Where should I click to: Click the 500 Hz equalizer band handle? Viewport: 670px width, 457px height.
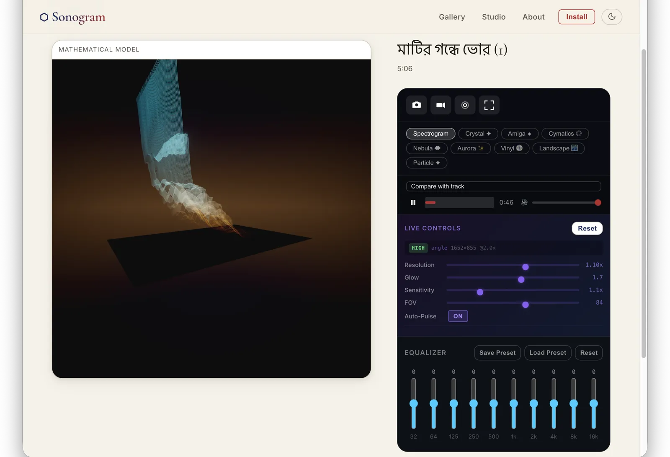[494, 403]
